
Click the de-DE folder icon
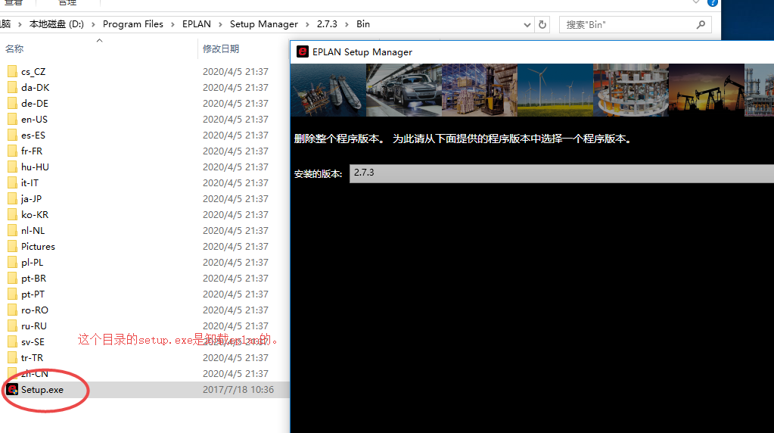(x=12, y=103)
